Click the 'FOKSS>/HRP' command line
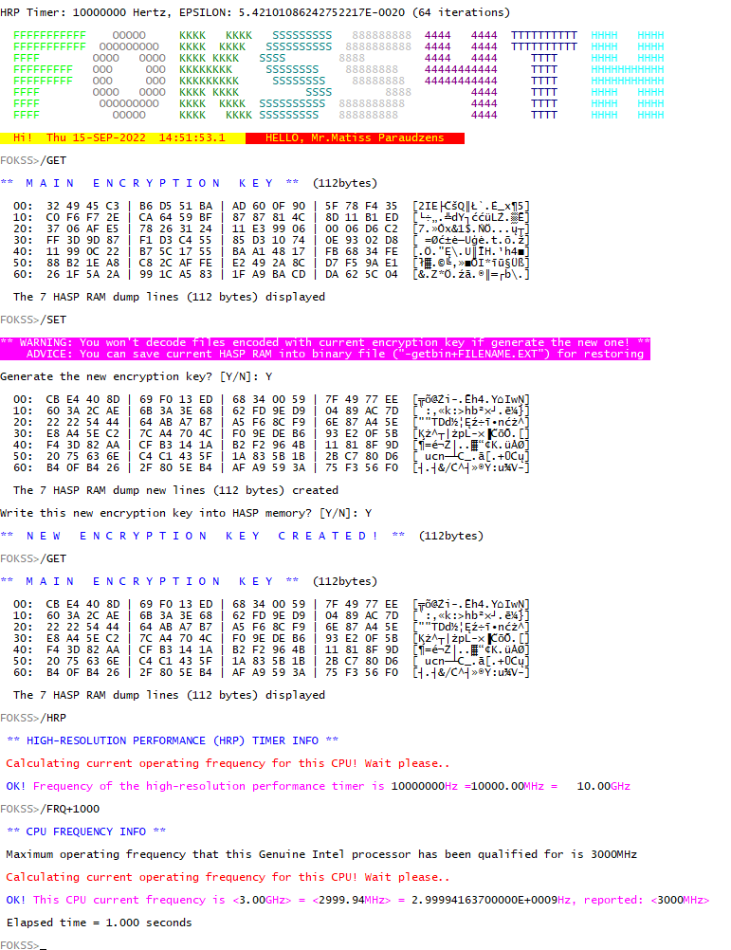Viewport: 731px width, 950px height. click(x=33, y=718)
